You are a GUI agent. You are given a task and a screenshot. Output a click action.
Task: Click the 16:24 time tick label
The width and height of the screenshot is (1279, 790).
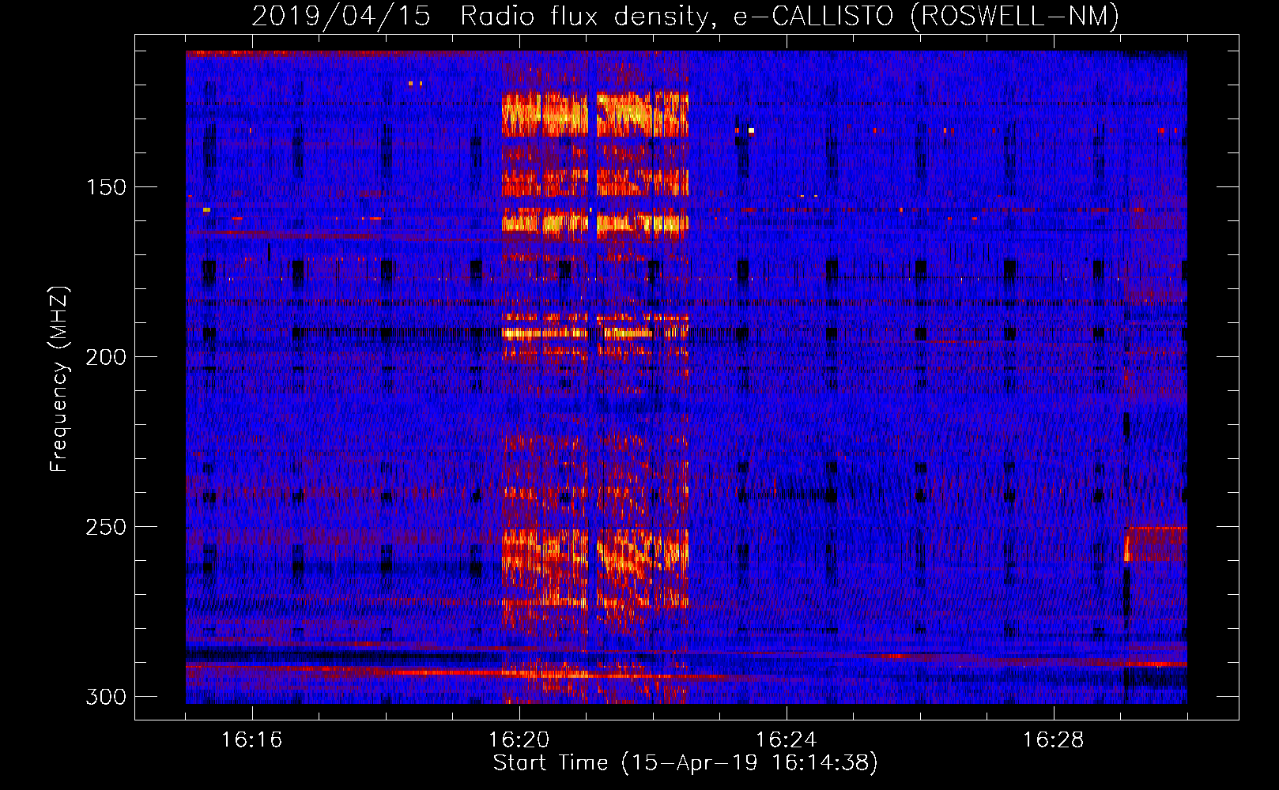pos(786,739)
